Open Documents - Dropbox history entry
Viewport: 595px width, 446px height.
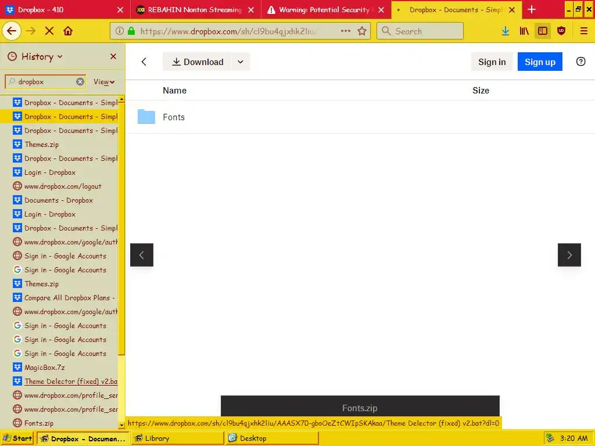(x=59, y=200)
